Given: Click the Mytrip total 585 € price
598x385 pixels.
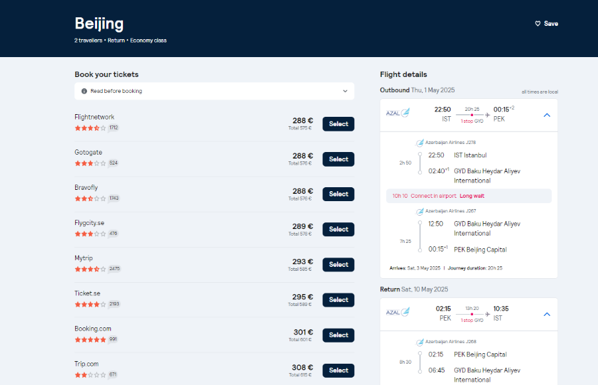Looking at the screenshot, I should [300, 269].
